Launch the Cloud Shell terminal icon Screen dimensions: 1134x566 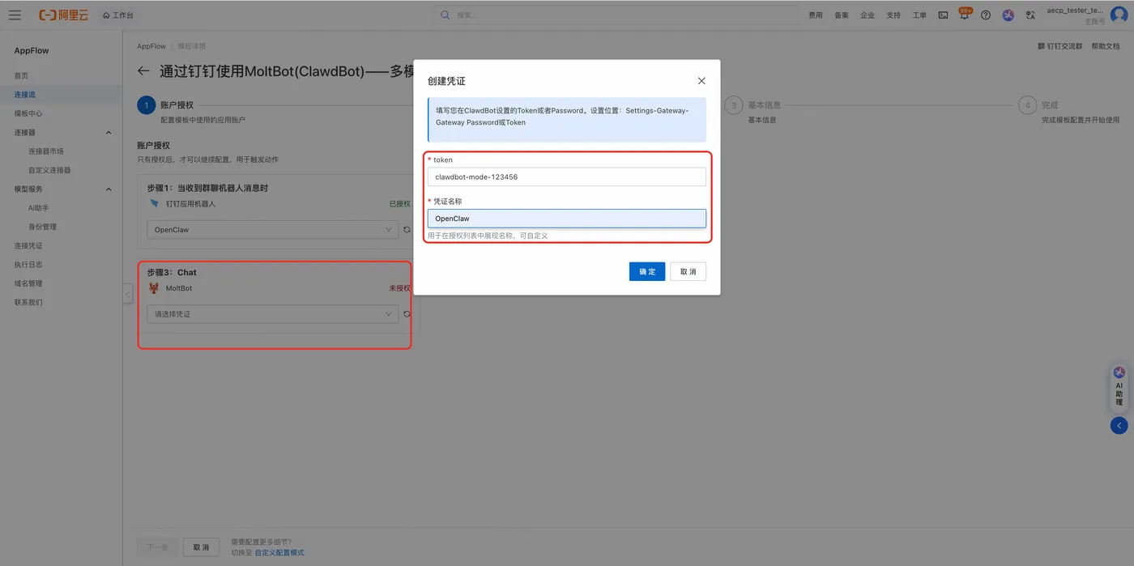coord(943,15)
